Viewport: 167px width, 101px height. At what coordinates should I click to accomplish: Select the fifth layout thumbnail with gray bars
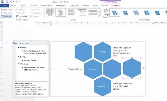93,13
